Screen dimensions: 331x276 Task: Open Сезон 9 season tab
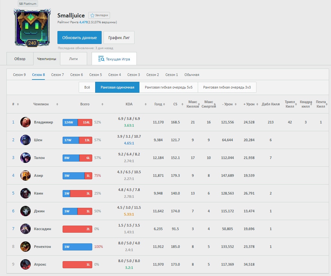click(x=19, y=75)
